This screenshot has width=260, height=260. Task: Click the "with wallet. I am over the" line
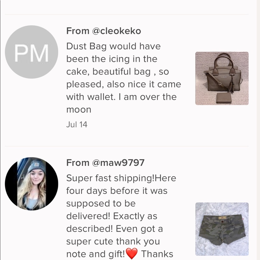pos(121,97)
